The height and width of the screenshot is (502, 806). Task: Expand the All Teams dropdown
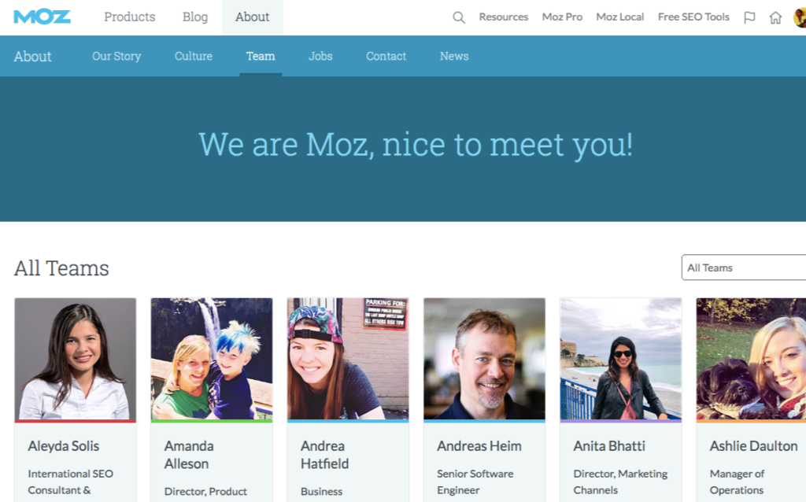743,268
